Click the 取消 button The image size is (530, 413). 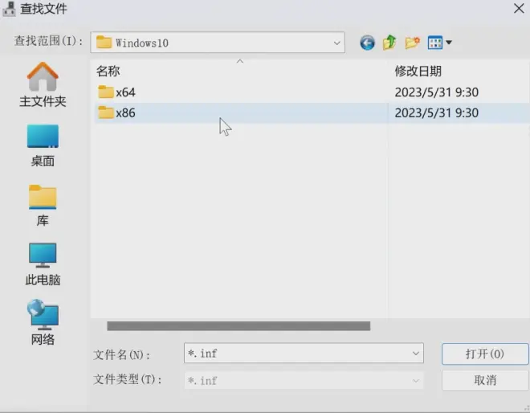tap(485, 381)
